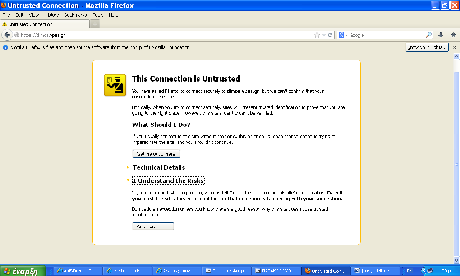The image size is (460, 276).
Task: Start search with the magnifier icon
Action: click(x=429, y=35)
